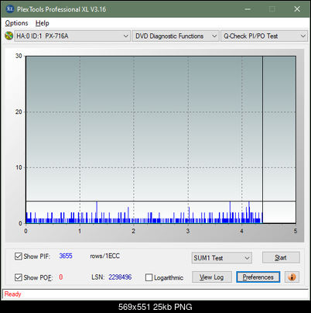Viewport: 311px width, 313px height.
Task: Click the y-axis label 20
Action: pos(19,112)
